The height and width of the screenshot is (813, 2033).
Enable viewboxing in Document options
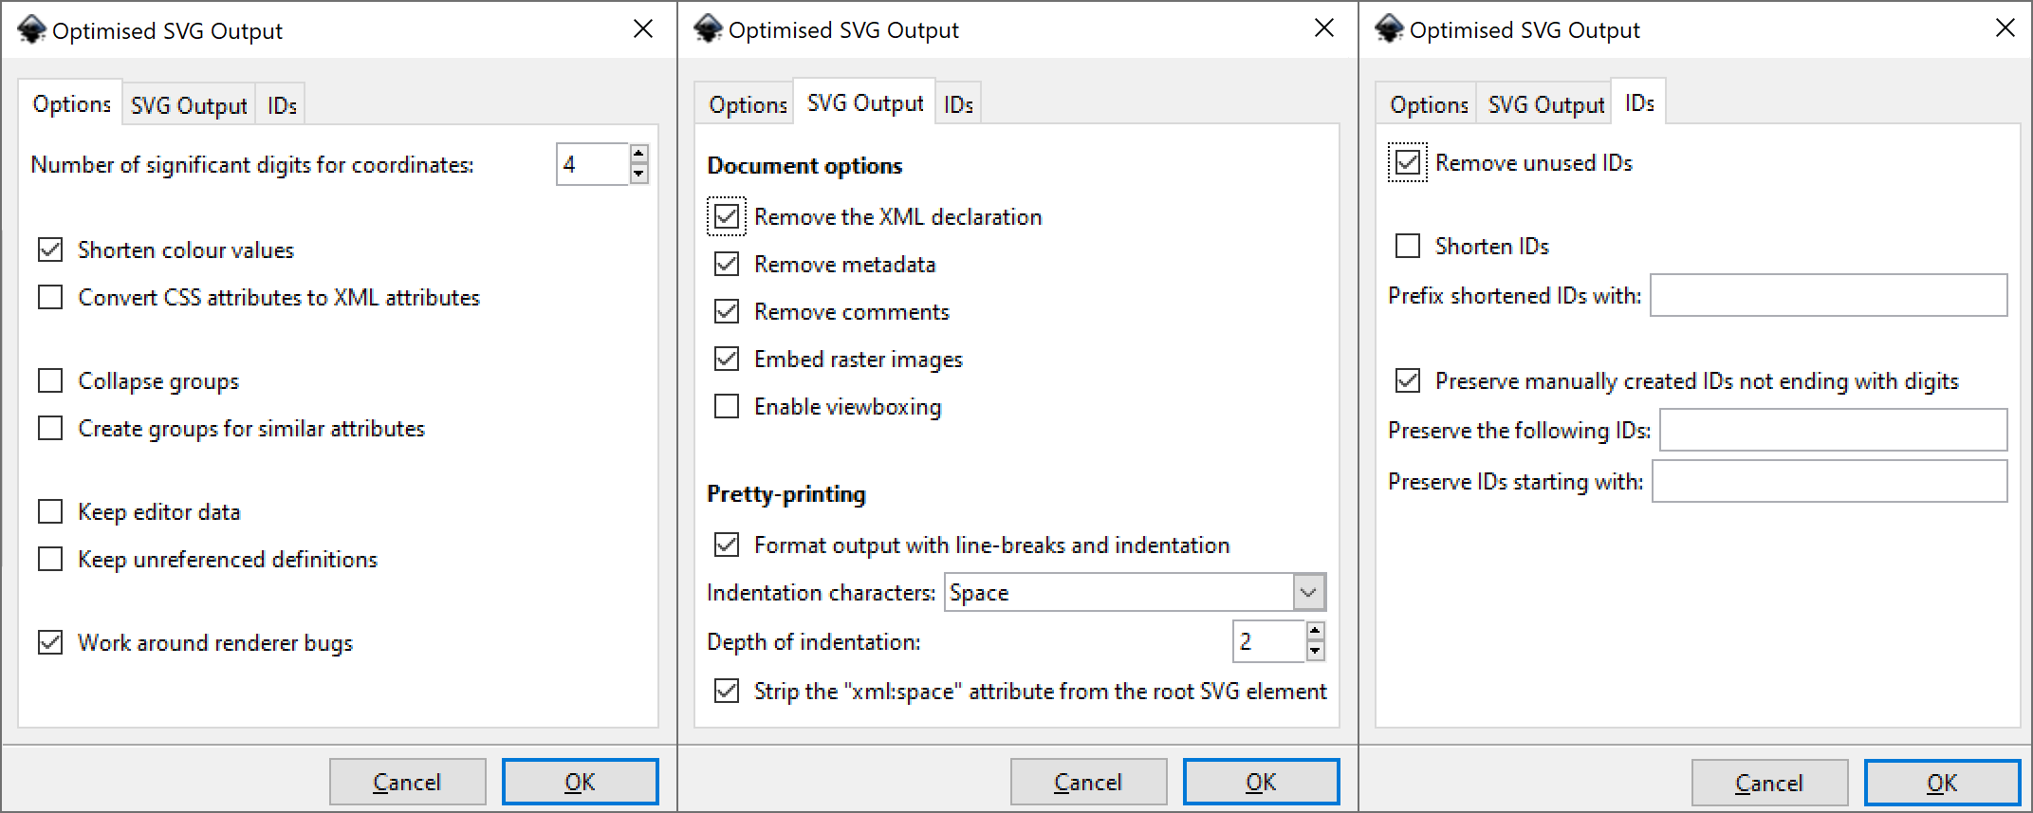click(x=727, y=406)
